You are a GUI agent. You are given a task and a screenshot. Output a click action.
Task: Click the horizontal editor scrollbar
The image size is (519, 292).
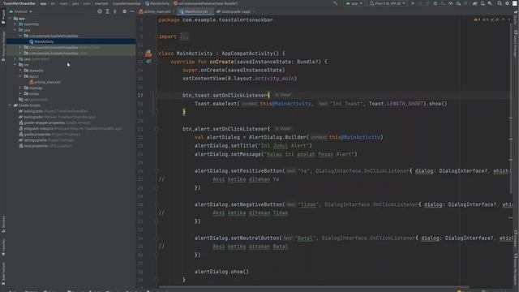314,287
